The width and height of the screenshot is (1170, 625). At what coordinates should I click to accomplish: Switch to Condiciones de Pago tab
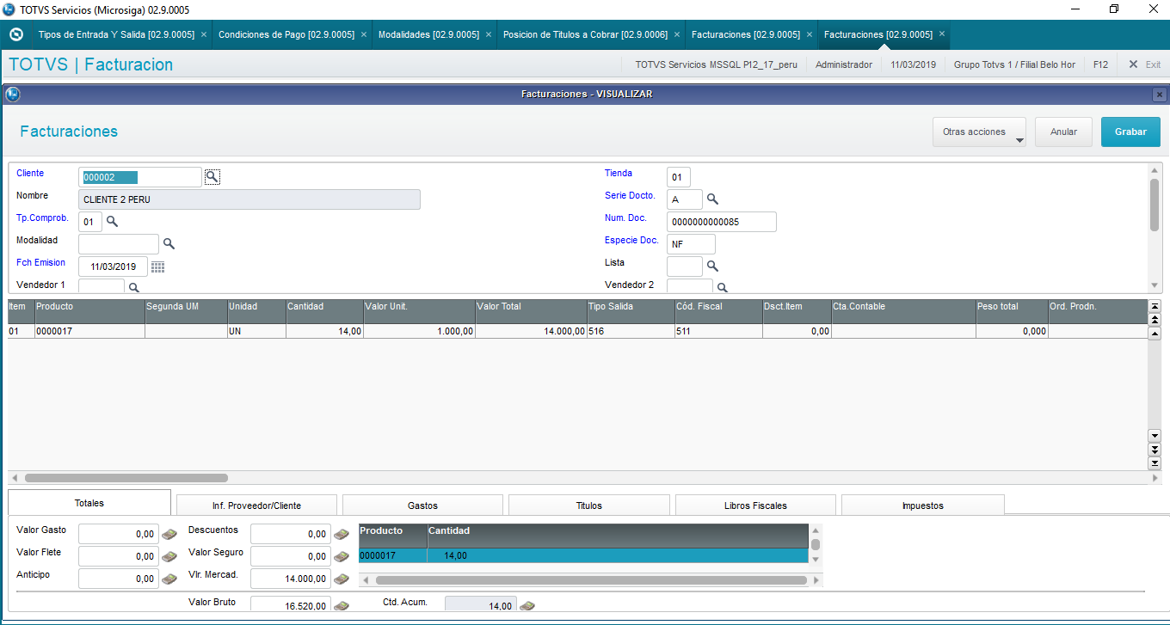pyautogui.click(x=286, y=34)
